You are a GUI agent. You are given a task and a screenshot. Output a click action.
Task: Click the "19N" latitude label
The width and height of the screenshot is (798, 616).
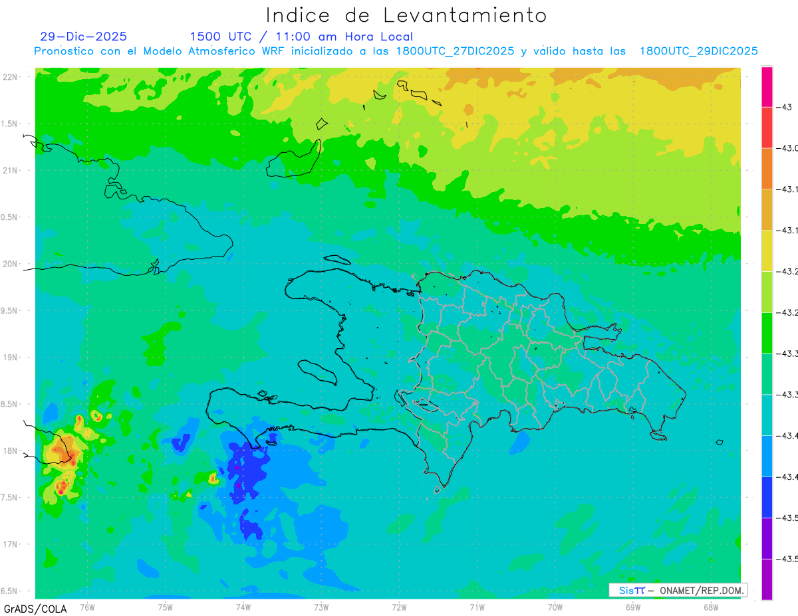coord(11,358)
